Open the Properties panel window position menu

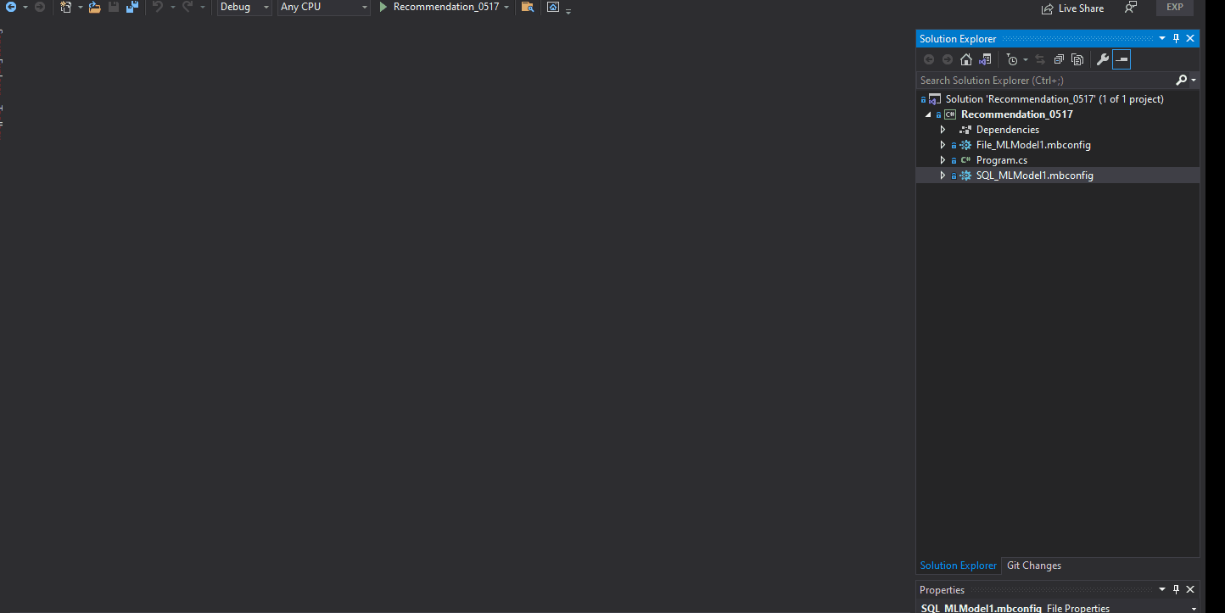click(x=1162, y=589)
